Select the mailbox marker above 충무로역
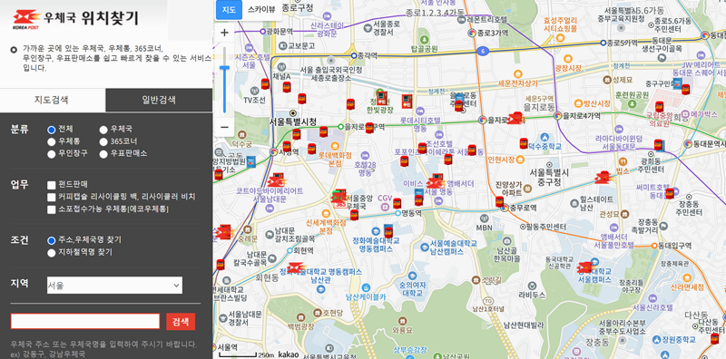Viewport: 726px width, 359px height. pyautogui.click(x=499, y=201)
